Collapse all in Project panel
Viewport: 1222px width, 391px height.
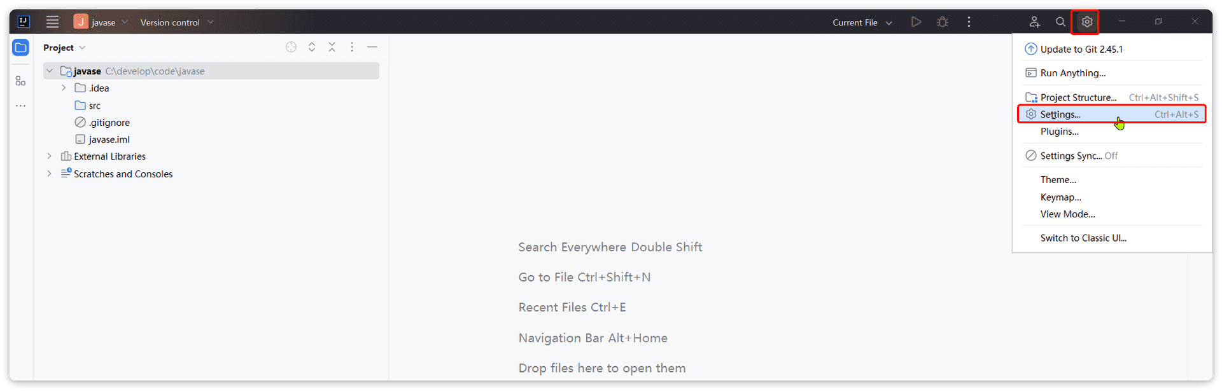pyautogui.click(x=332, y=47)
